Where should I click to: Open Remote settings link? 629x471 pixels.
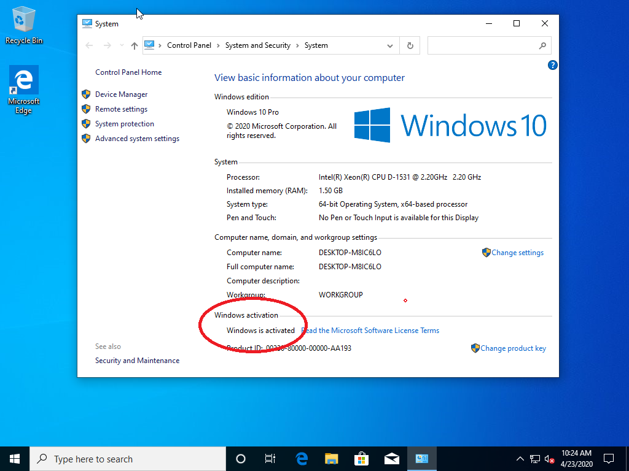[121, 109]
